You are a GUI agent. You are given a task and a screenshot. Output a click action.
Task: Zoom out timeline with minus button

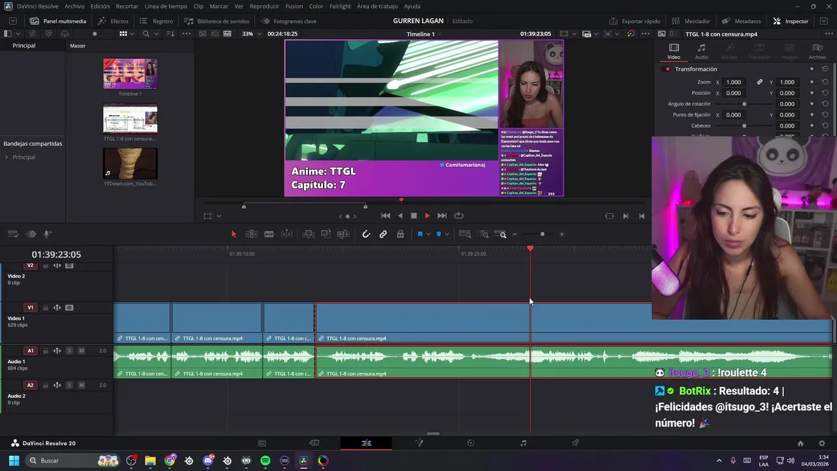[x=515, y=234]
